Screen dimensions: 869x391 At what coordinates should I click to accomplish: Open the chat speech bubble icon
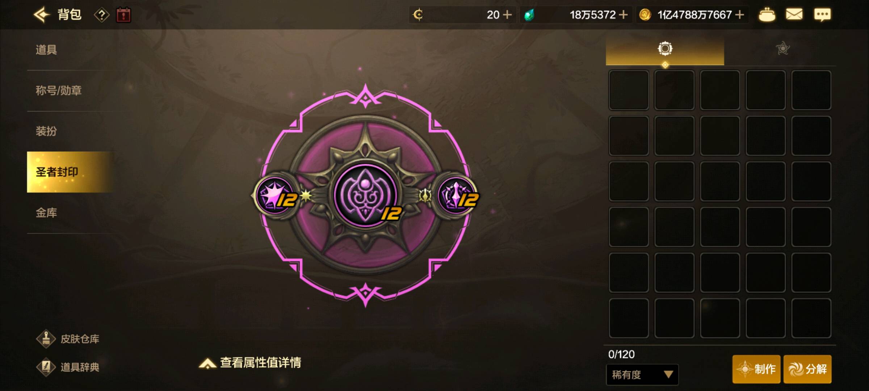tap(822, 15)
